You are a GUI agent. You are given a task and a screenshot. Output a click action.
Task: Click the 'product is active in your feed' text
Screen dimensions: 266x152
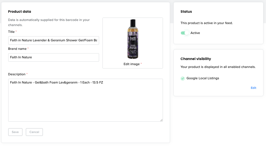(207, 23)
